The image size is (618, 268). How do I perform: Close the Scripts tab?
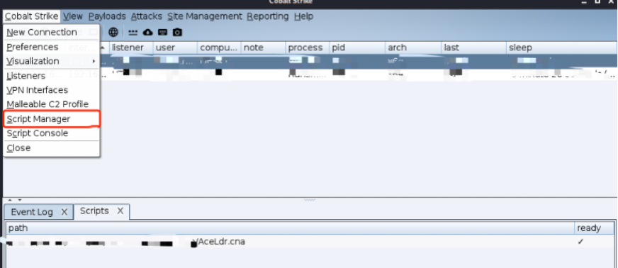click(120, 211)
